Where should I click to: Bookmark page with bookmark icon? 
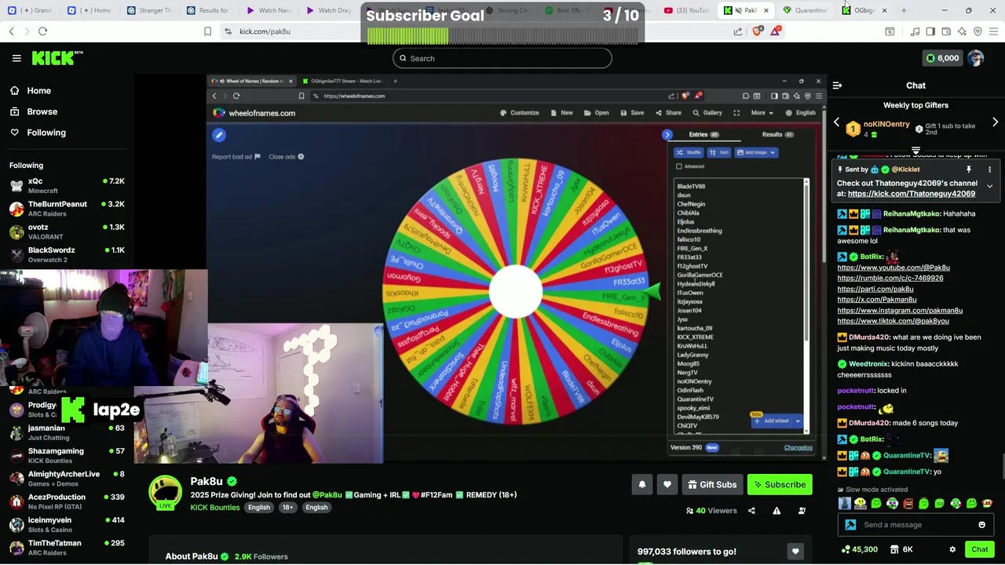[x=207, y=31]
